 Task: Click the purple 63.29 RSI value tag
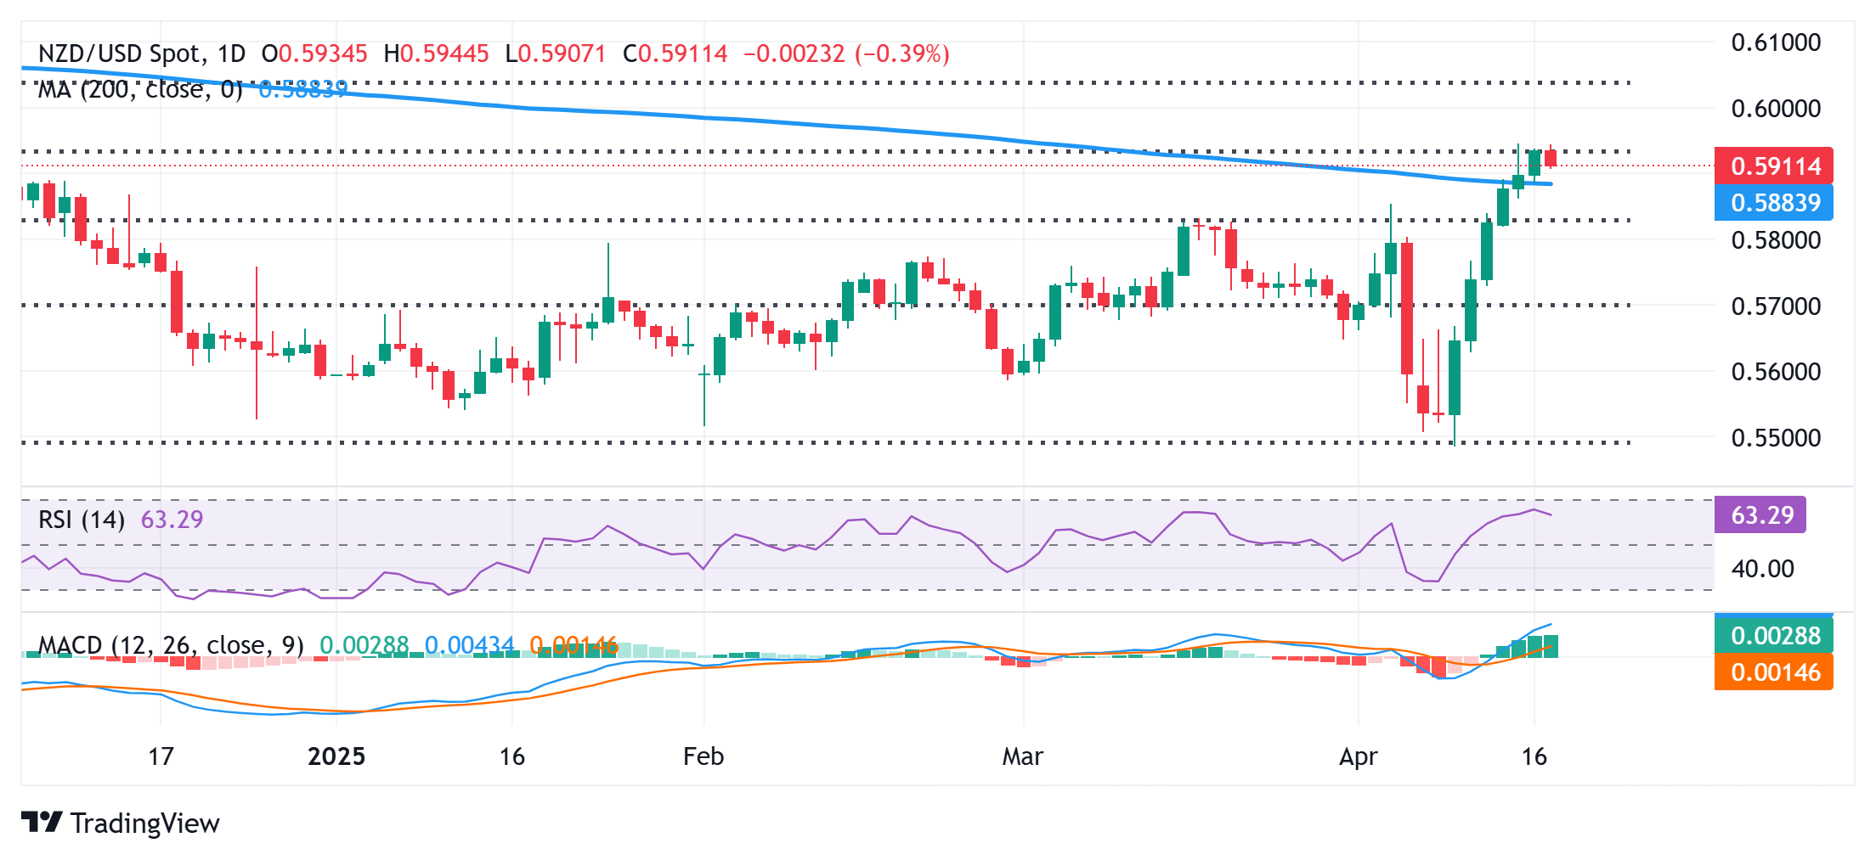(1760, 514)
